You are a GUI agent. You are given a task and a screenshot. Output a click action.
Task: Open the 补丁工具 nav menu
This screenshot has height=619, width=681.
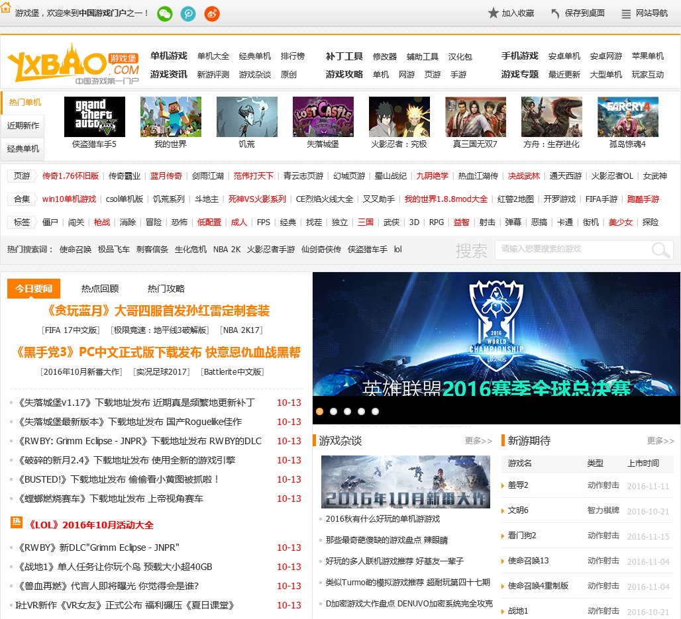coord(344,56)
